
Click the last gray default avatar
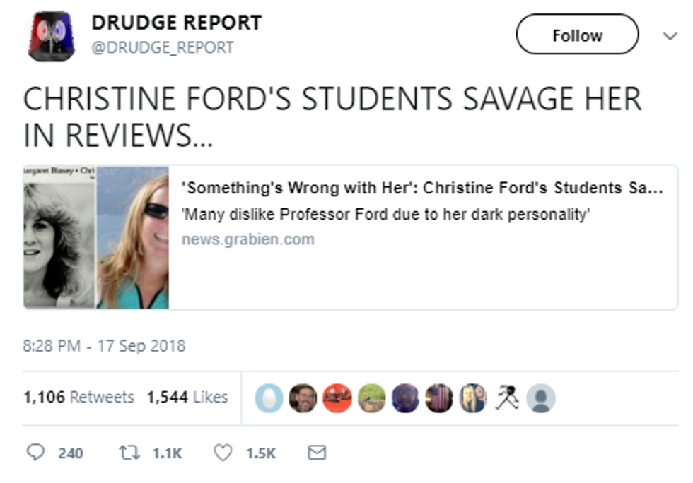(x=542, y=398)
